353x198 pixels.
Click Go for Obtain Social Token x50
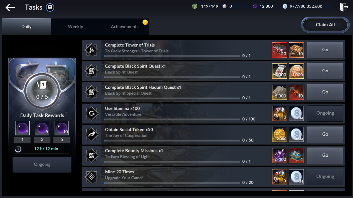[325, 134]
